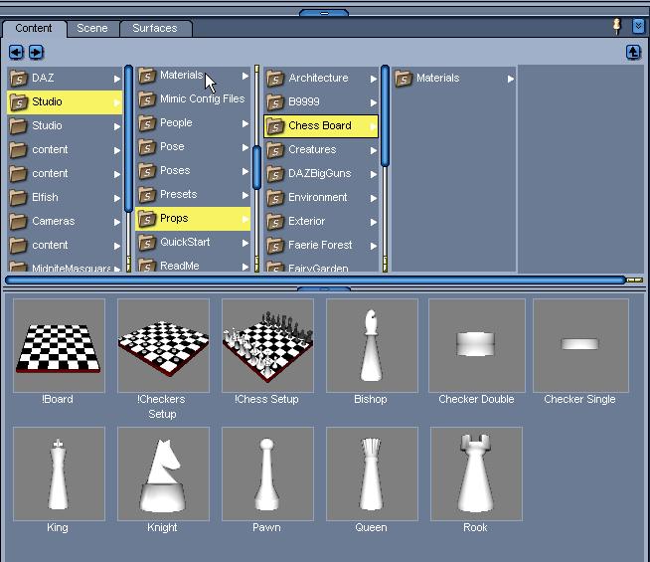Switch to the Surfaces tab

click(x=155, y=28)
